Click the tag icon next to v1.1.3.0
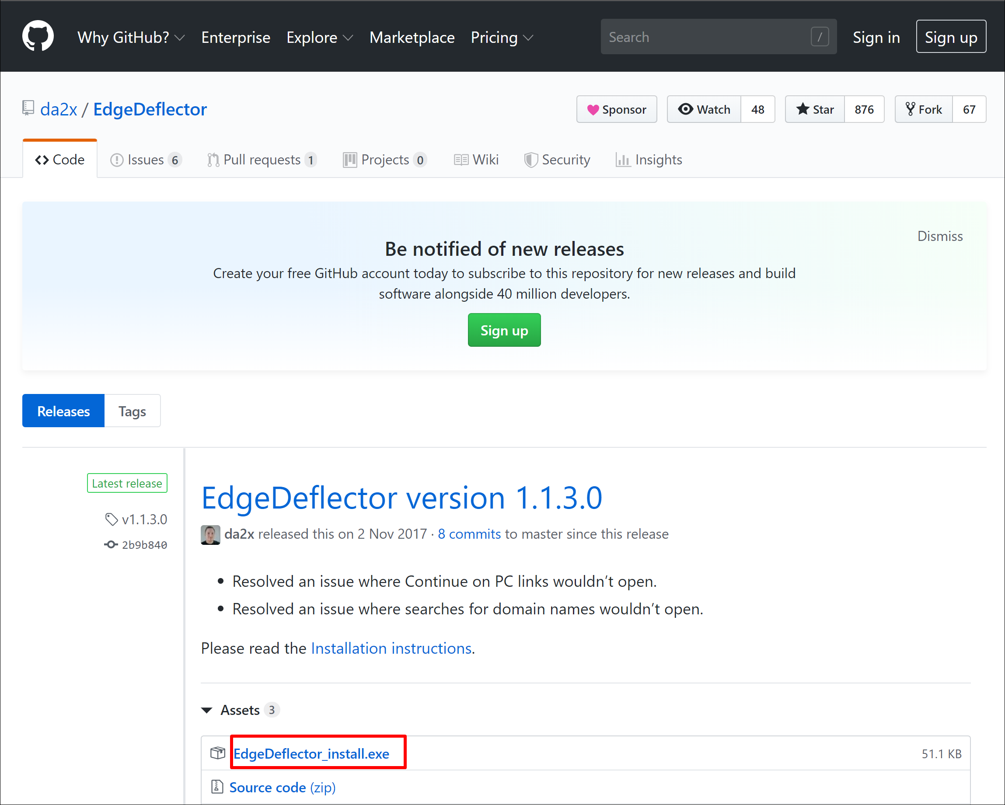 click(x=112, y=519)
